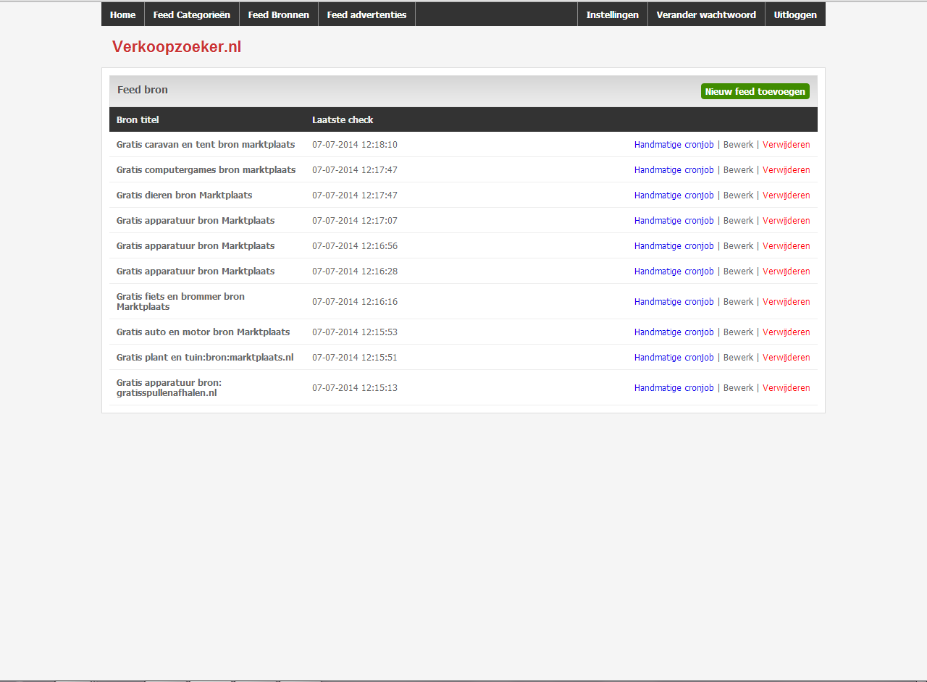Image resolution: width=927 pixels, height=682 pixels.
Task: Click Bewerk in the gratisspullenafhalen.nl row
Action: 739,388
